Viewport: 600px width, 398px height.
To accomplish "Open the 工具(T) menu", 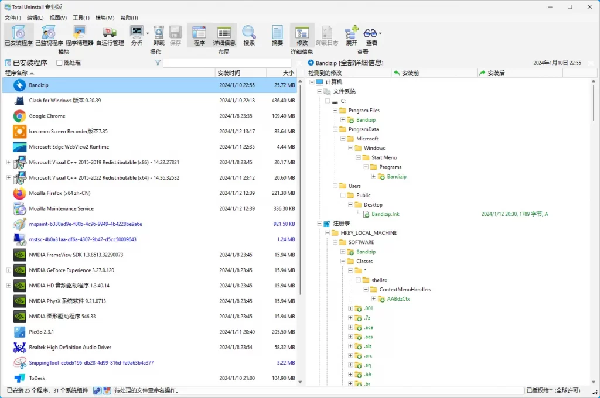I will tap(81, 18).
